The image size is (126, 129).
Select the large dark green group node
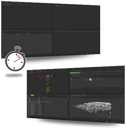pos(48,85)
